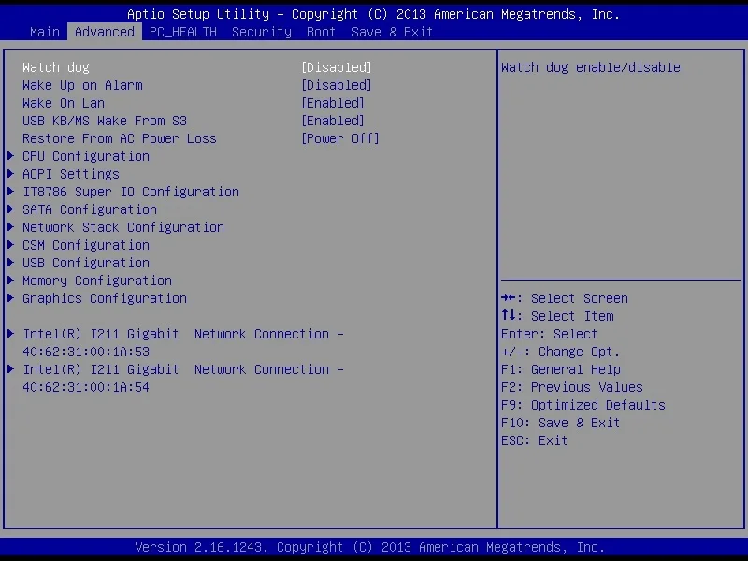Open IT8786 Super IO Configuration
The height and width of the screenshot is (561, 748).
131,192
